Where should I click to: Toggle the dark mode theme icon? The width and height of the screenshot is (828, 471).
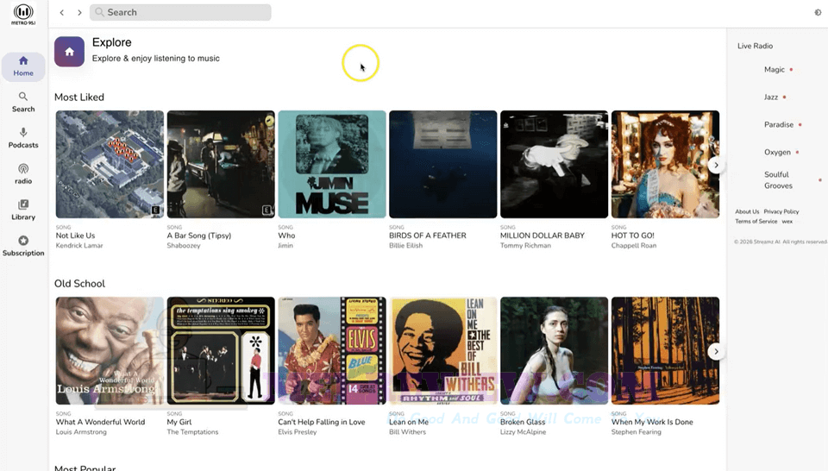818,12
